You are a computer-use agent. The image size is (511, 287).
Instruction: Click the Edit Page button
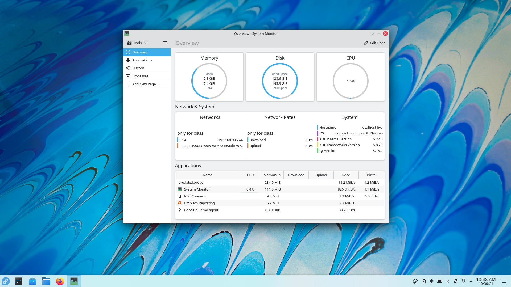click(374, 43)
